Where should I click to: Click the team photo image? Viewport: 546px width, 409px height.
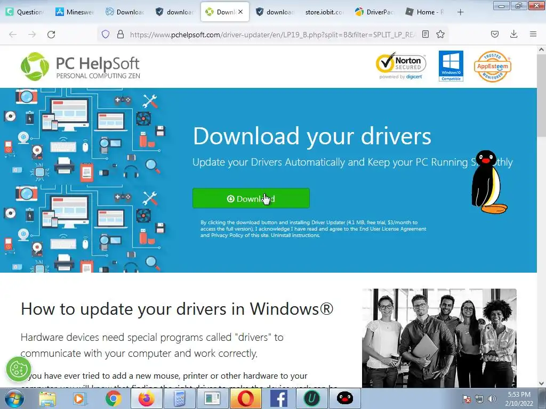pos(439,338)
